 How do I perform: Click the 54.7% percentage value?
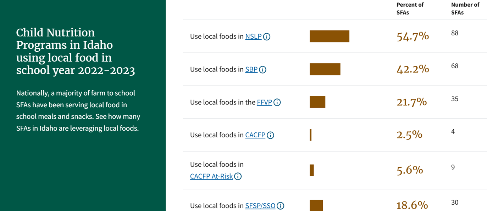(x=413, y=36)
